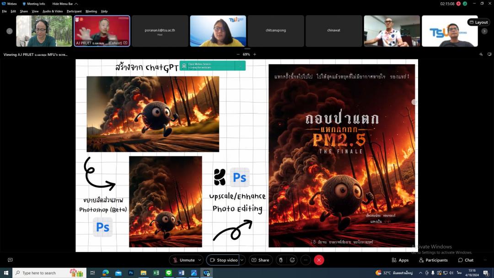Screen dimensions: 494x278
Task: Open closed captions icon at bottom left
Action: (10, 260)
